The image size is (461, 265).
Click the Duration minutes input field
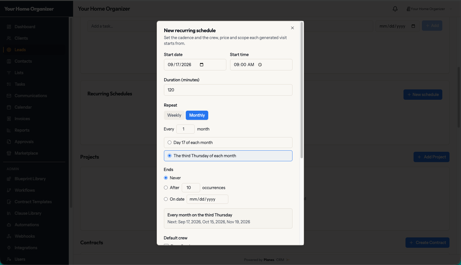tap(228, 90)
